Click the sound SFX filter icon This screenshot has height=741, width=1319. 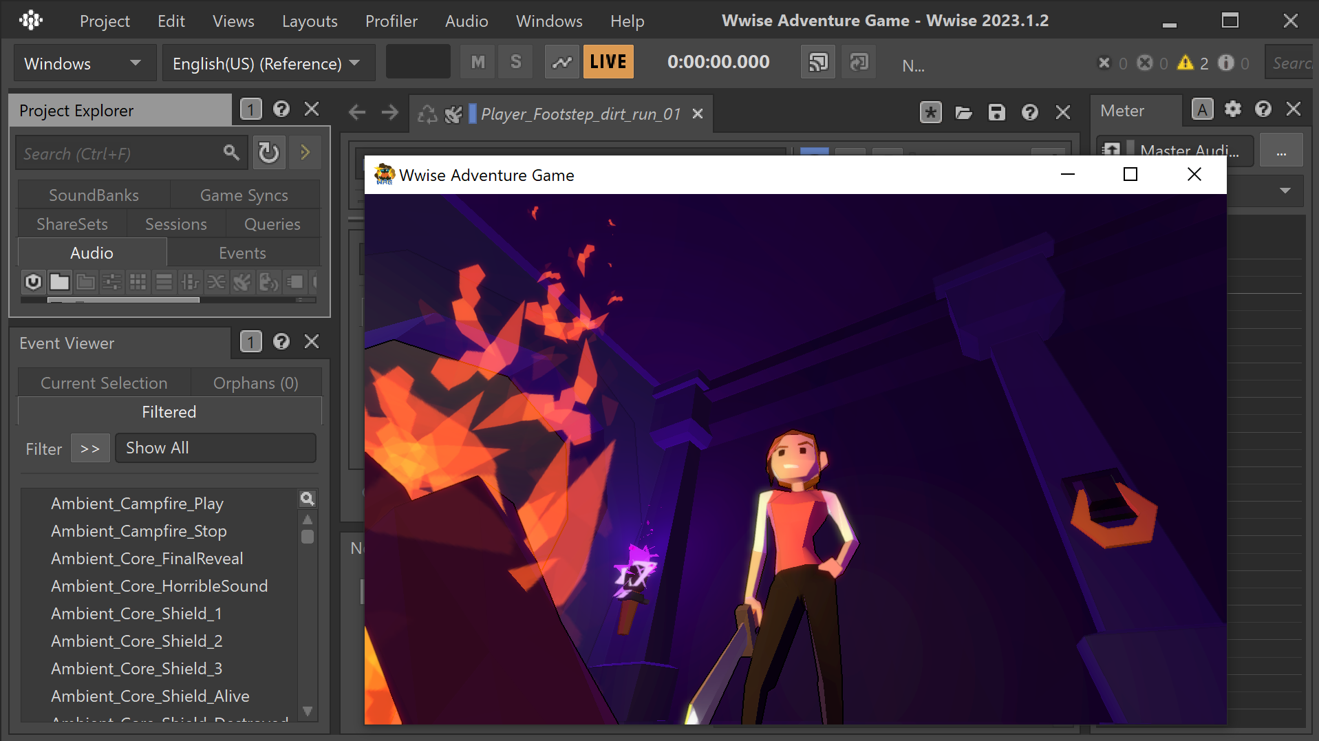pos(242,282)
